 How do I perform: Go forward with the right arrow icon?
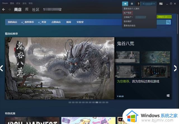[x=10, y=9]
